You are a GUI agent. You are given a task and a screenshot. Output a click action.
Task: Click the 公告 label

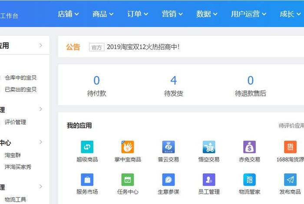click(73, 47)
